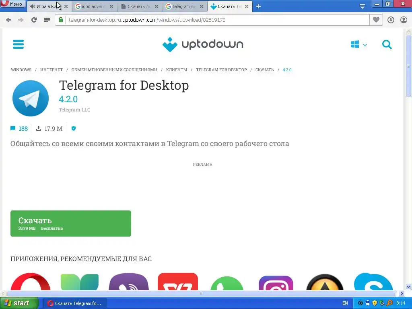The width and height of the screenshot is (412, 309).
Task: Click the Скачать Telegram taskbar button
Action: 74,303
